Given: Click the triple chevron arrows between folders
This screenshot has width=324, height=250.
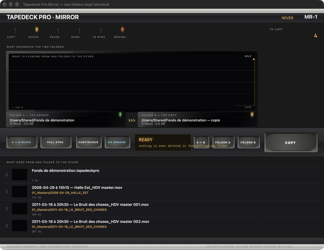Looking at the screenshot, I should point(132,120).
